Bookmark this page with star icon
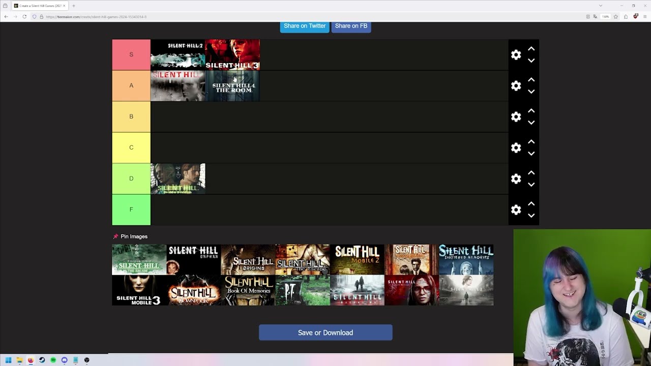This screenshot has height=366, width=651. 615,17
